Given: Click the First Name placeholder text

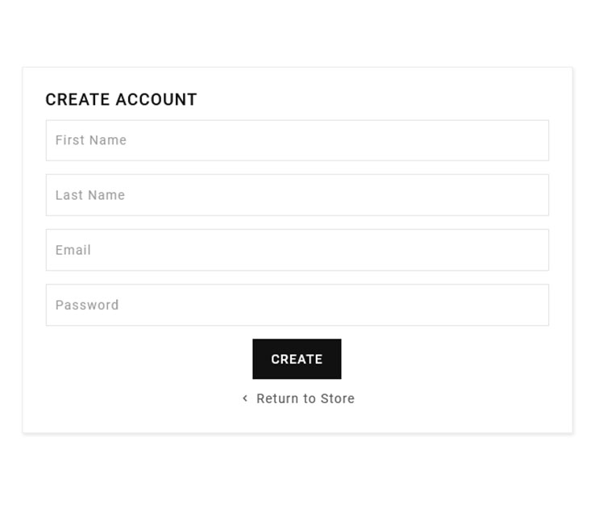Looking at the screenshot, I should (x=91, y=140).
